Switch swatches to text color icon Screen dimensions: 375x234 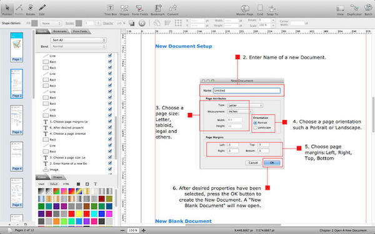click(95, 184)
